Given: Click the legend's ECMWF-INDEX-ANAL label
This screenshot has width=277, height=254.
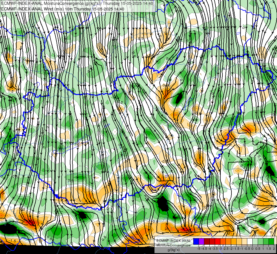Looking at the screenshot, I should (173, 241).
